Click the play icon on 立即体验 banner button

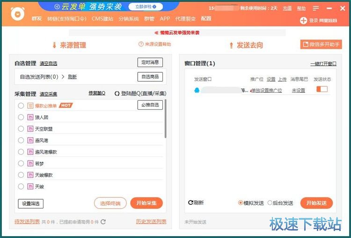pos(154,7)
